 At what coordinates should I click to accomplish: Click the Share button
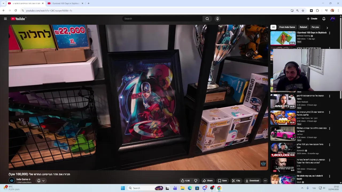click(x=208, y=181)
